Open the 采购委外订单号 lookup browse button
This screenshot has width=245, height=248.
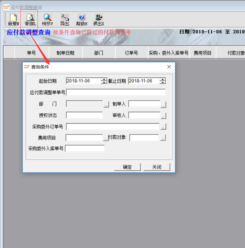tap(163, 127)
